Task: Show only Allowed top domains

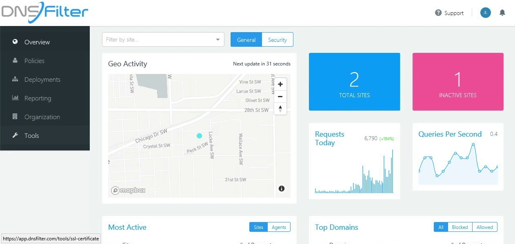Action: (x=485, y=227)
